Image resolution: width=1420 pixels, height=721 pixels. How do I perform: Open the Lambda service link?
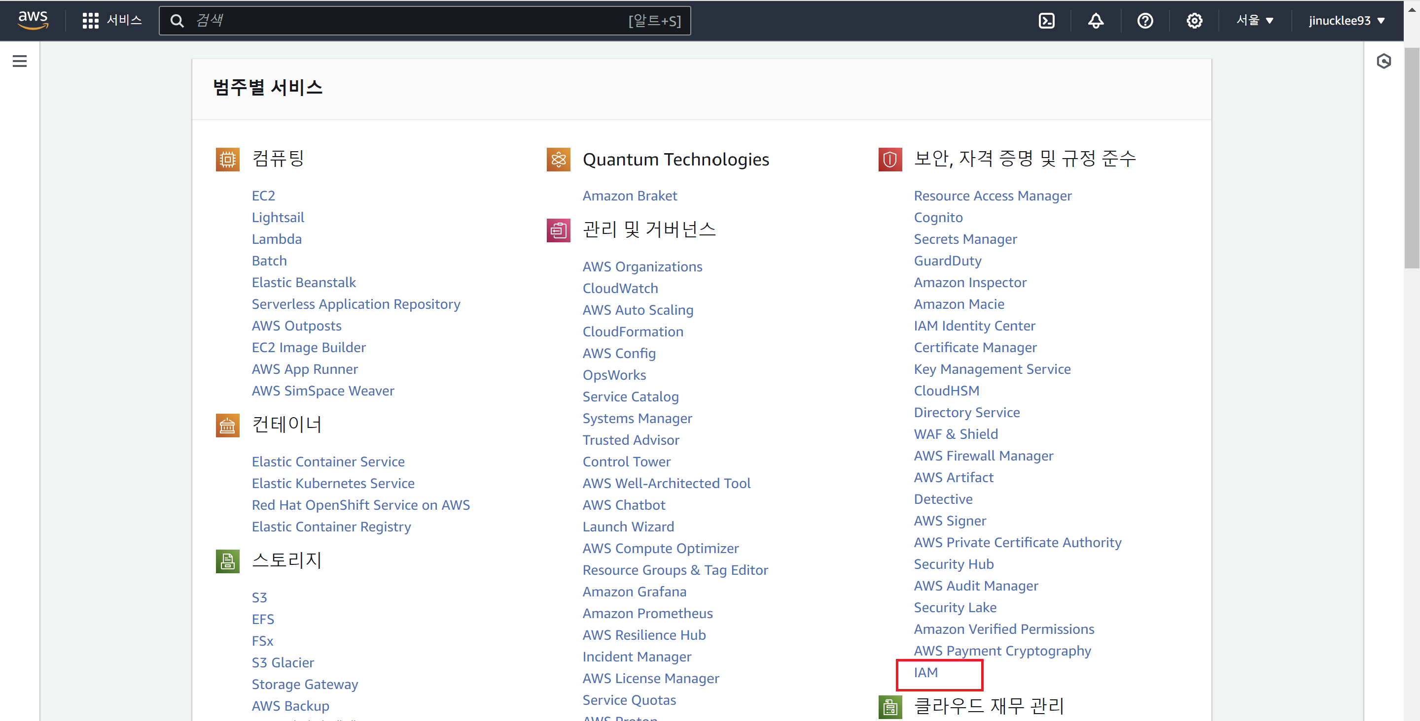(x=277, y=239)
